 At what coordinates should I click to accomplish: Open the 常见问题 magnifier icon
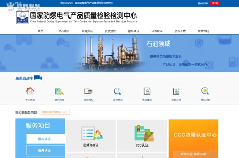pos(205,91)
